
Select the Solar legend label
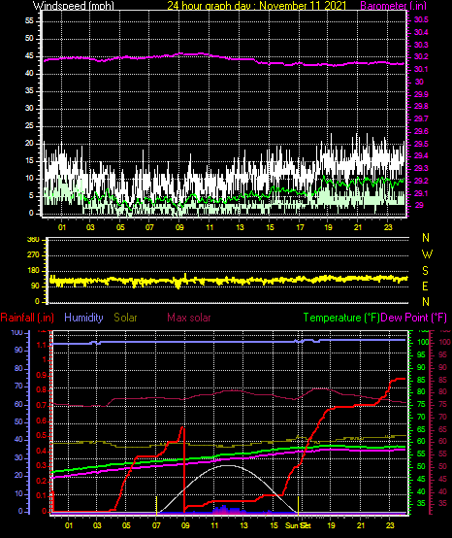coord(125,318)
